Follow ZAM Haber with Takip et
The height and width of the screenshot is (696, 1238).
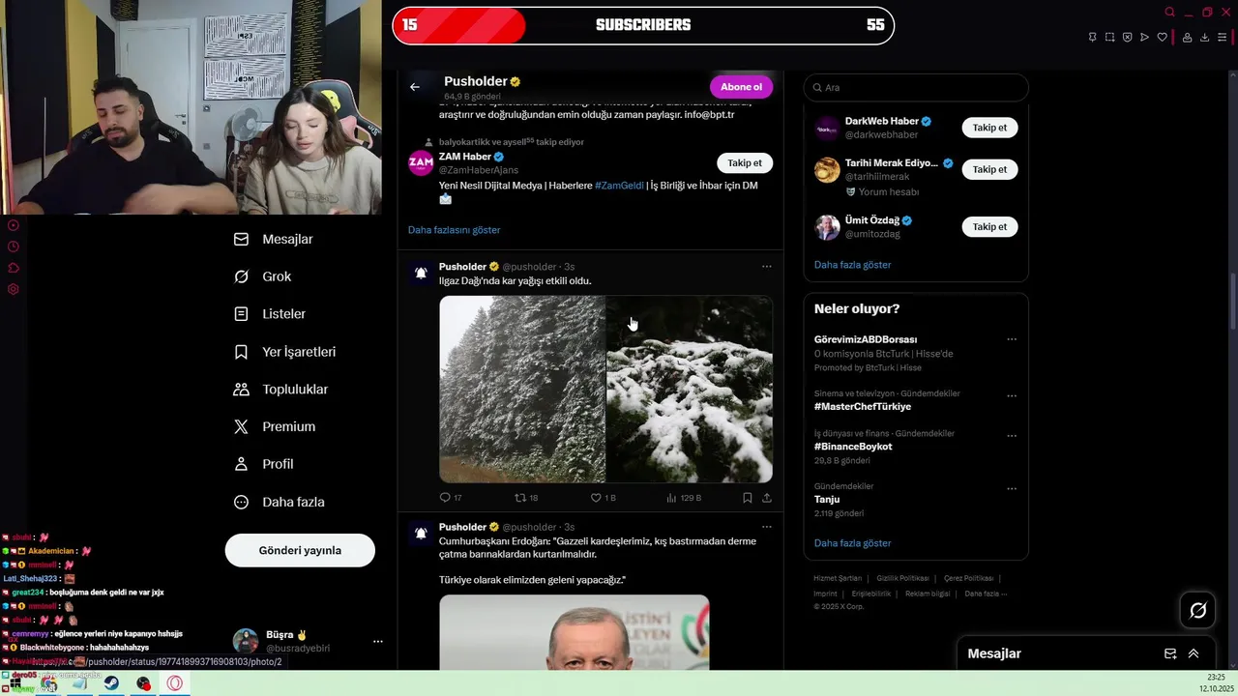tap(745, 162)
